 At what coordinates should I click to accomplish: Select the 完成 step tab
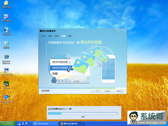tap(70, 36)
